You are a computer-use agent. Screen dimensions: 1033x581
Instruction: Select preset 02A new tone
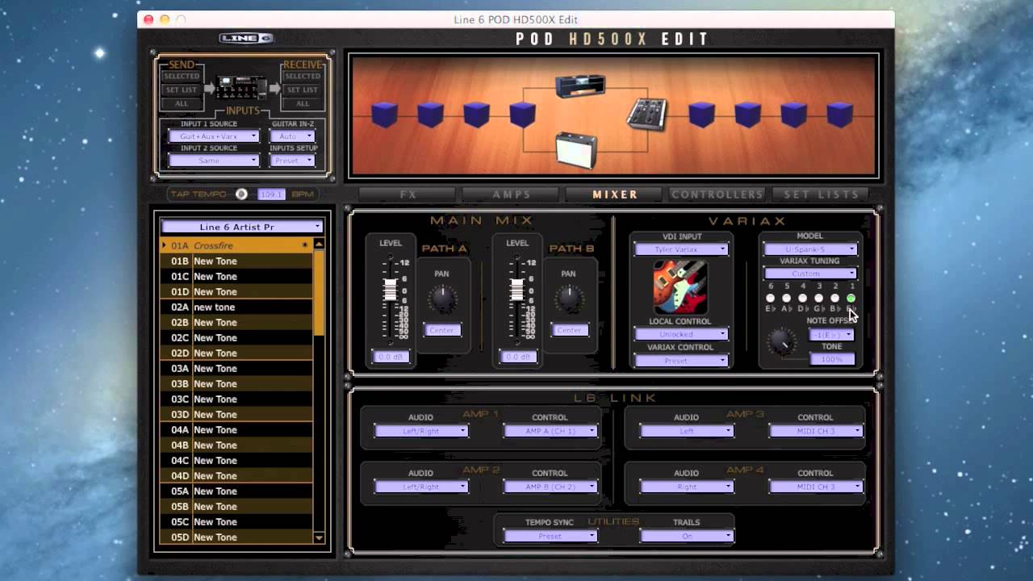tap(236, 307)
